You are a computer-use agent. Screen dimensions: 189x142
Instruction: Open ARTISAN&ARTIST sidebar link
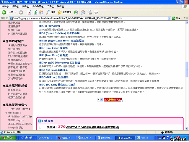point(20,117)
